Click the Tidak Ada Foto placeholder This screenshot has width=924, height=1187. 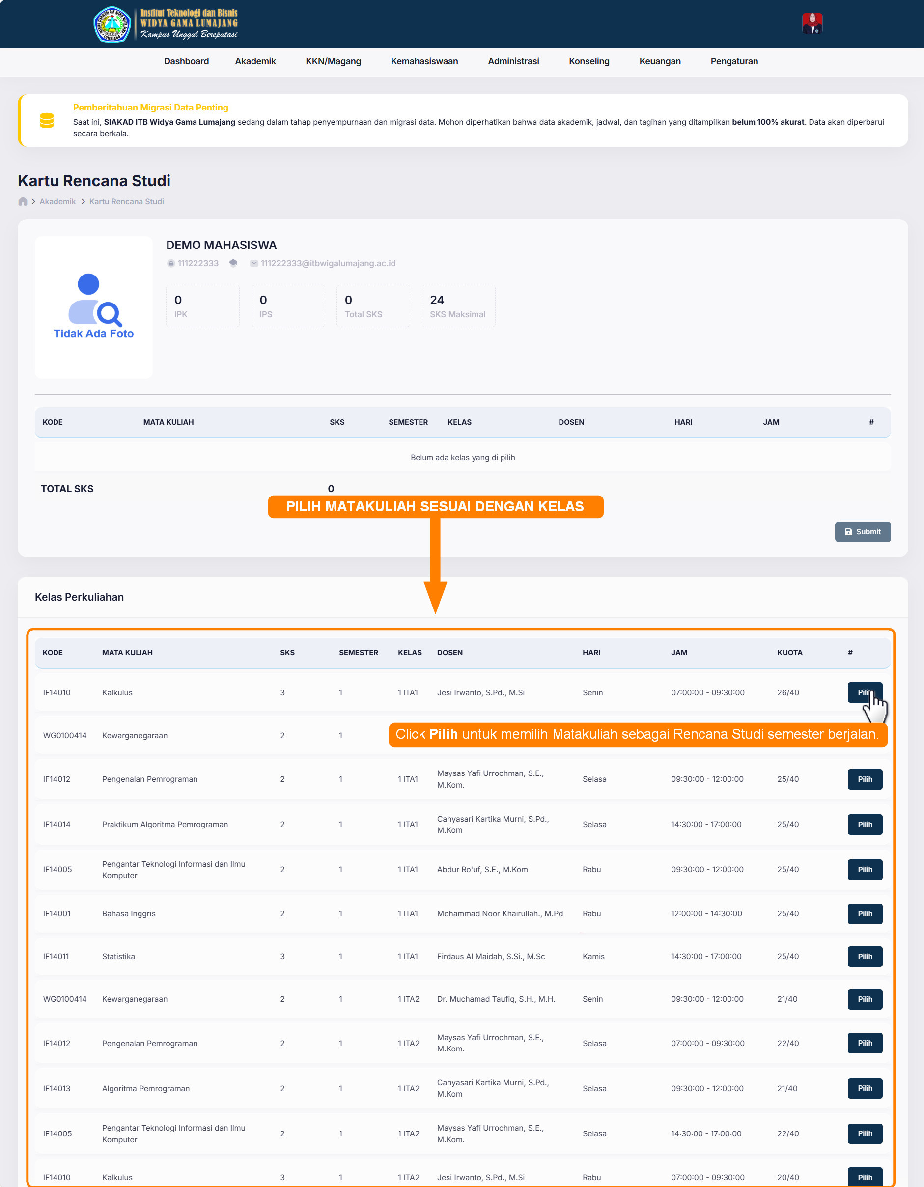coord(93,307)
